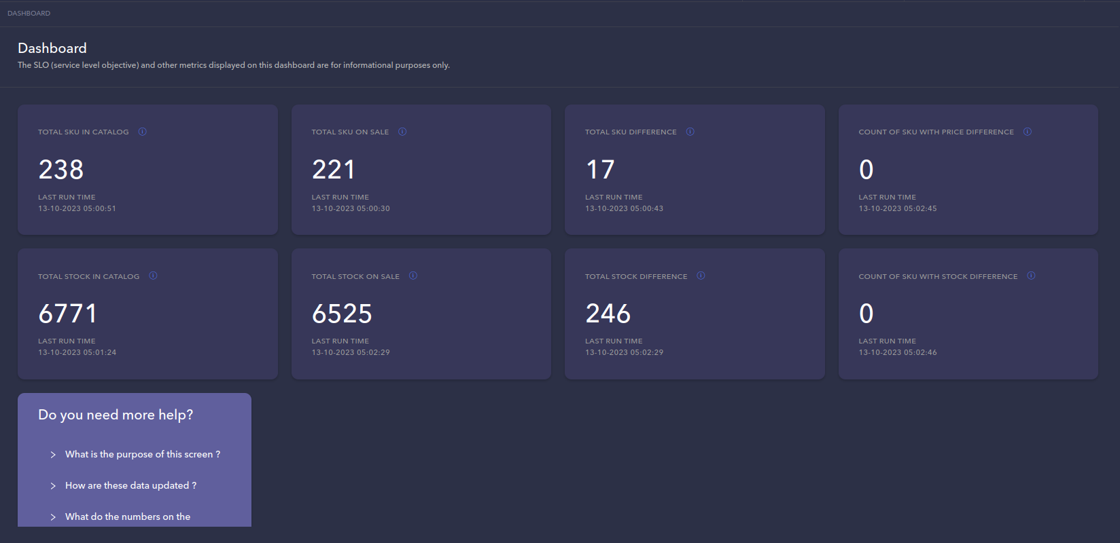Open info icon for Total Stock on Sale
This screenshot has height=543, width=1120.
pos(413,276)
